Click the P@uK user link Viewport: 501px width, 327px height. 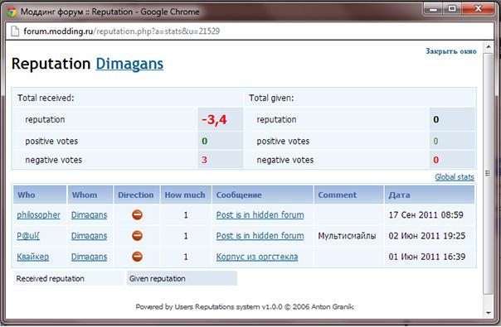(x=28, y=236)
